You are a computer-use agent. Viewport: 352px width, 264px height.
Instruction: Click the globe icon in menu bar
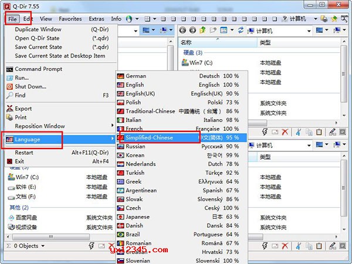pyautogui.click(x=129, y=19)
